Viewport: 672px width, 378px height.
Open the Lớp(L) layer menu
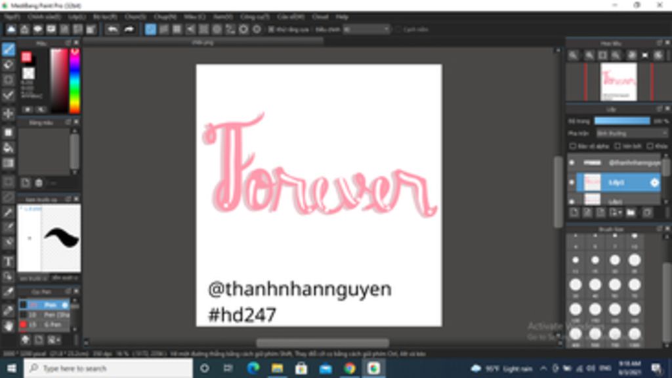(x=77, y=16)
